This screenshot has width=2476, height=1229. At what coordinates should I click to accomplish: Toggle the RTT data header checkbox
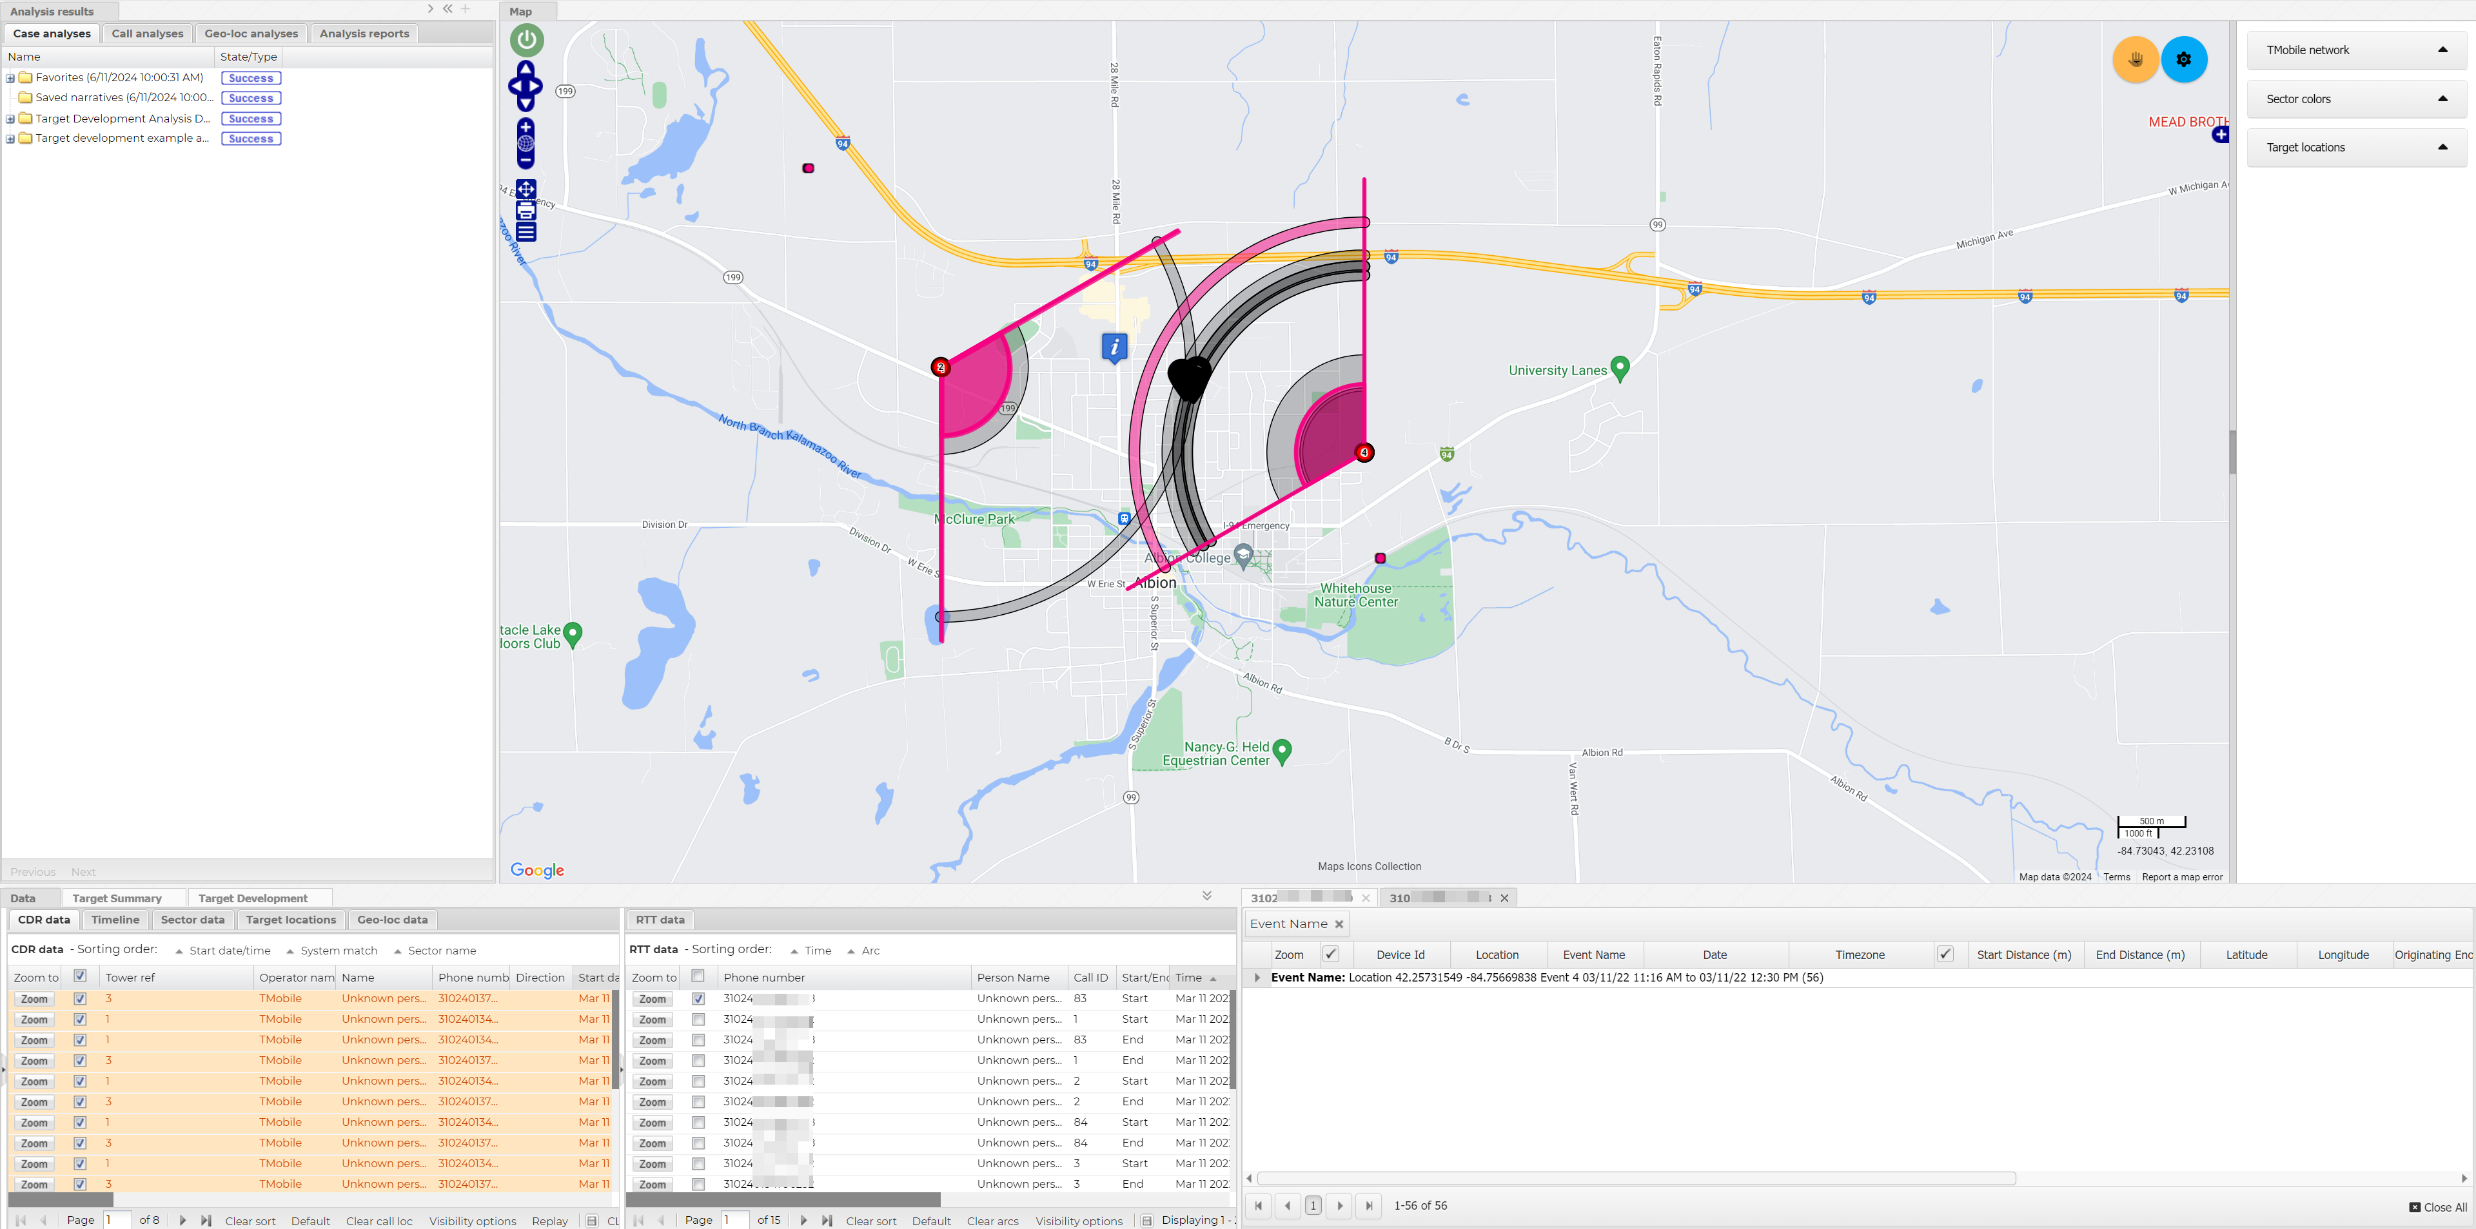[698, 976]
